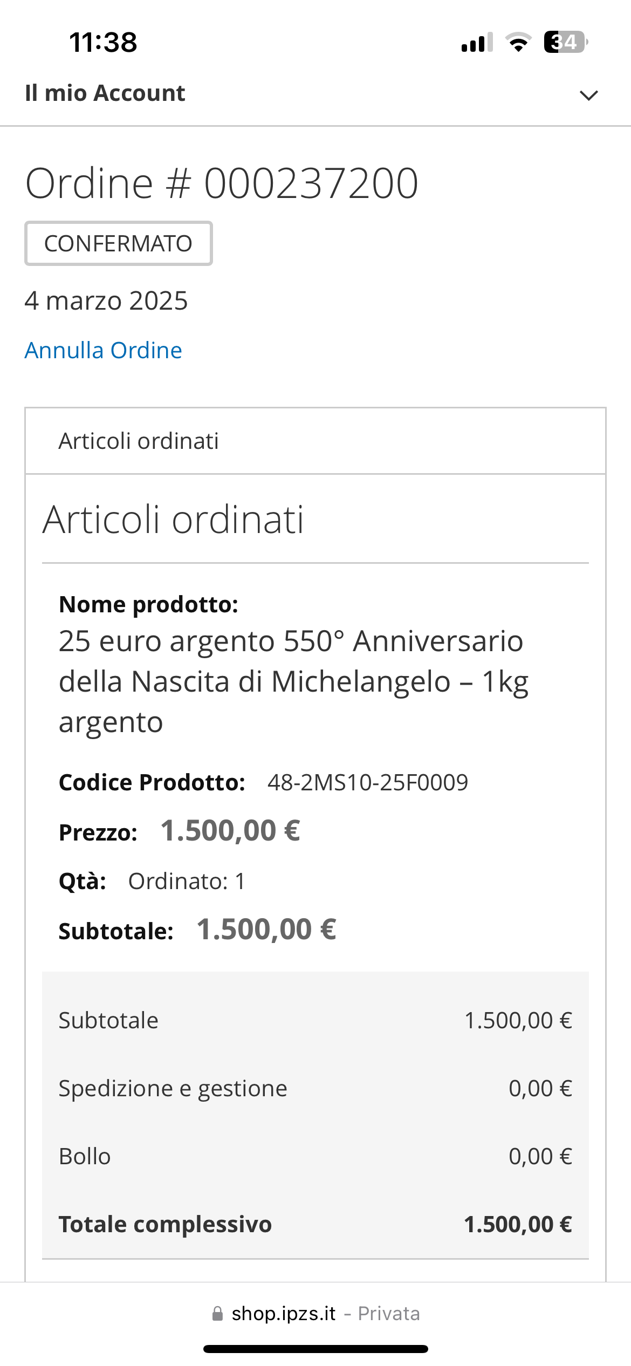Click the CONFERMATO status badge

(119, 243)
